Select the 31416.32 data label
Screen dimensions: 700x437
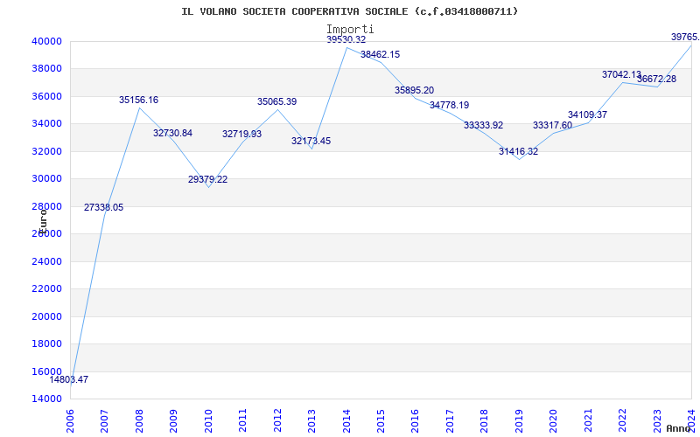pyautogui.click(x=518, y=151)
